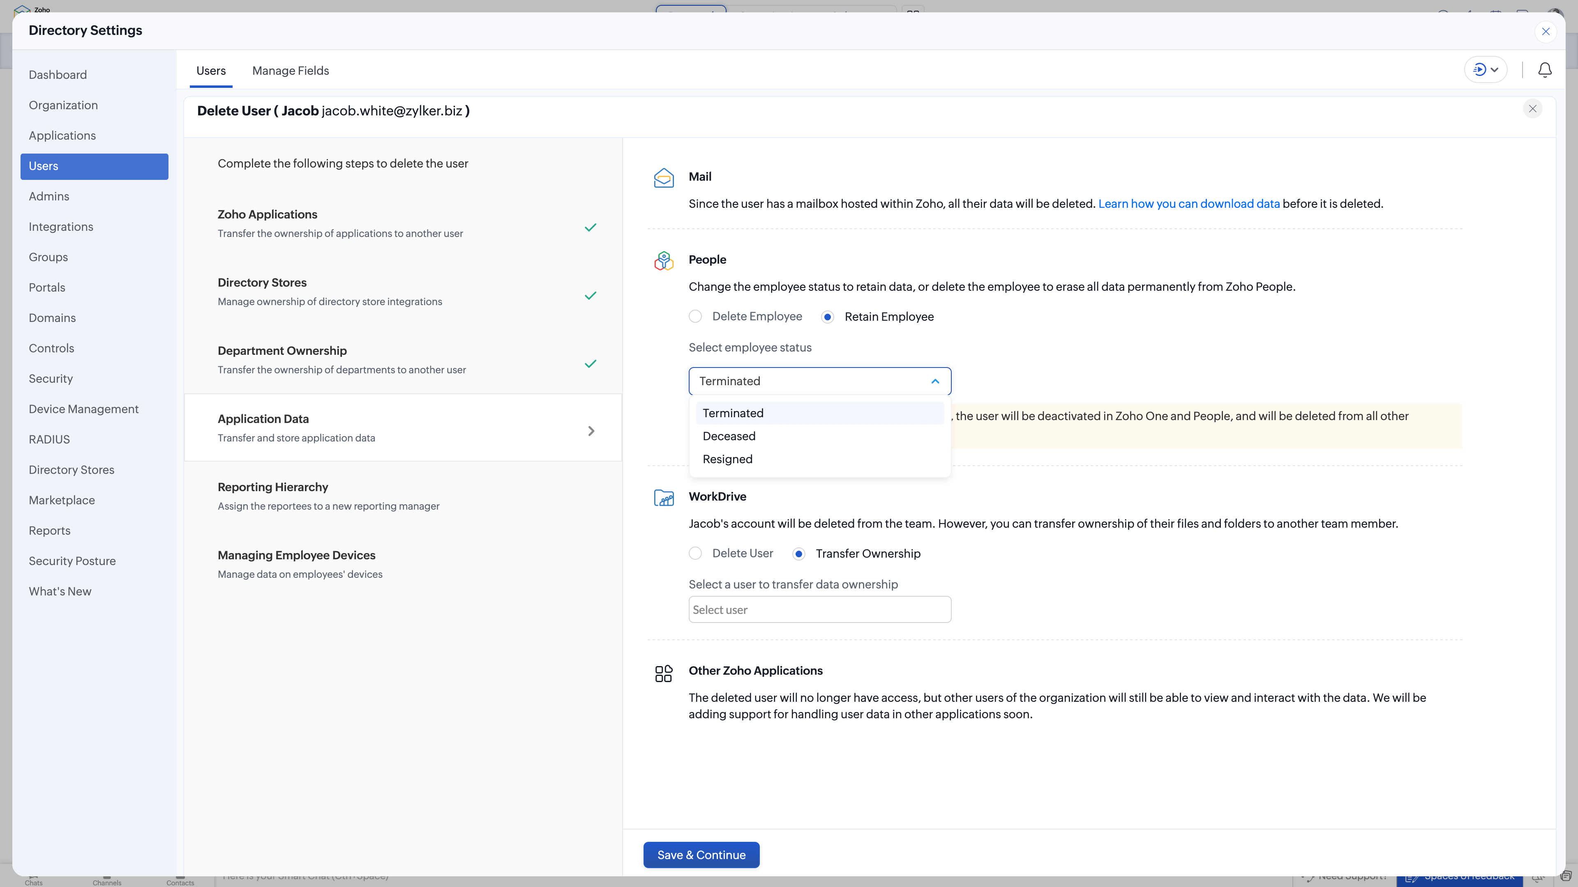
Task: Open the chevron next to the assist icon
Action: 1495,69
